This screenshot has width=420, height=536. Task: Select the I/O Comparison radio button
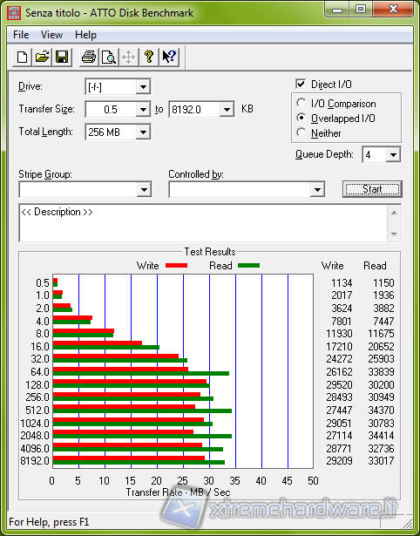301,103
